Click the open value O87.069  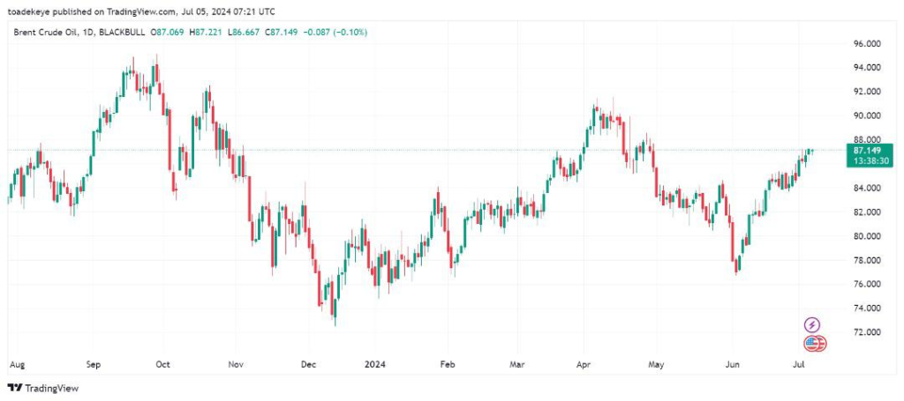[168, 32]
